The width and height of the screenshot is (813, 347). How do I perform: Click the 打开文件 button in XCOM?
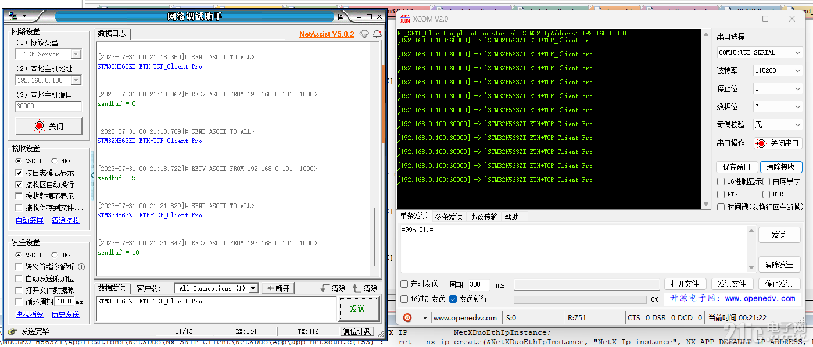685,284
